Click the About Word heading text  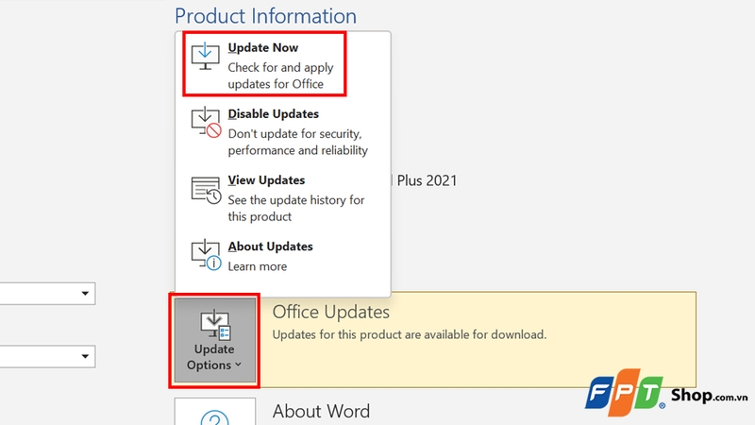[x=321, y=411]
